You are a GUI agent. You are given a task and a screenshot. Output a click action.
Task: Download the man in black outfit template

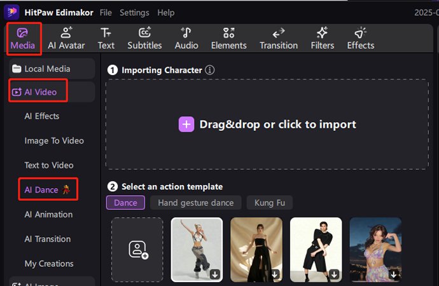pyautogui.click(x=334, y=275)
